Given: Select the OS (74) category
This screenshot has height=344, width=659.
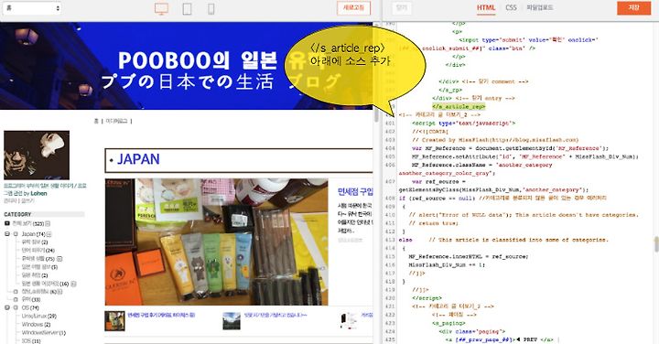Looking at the screenshot, I should [x=30, y=308].
